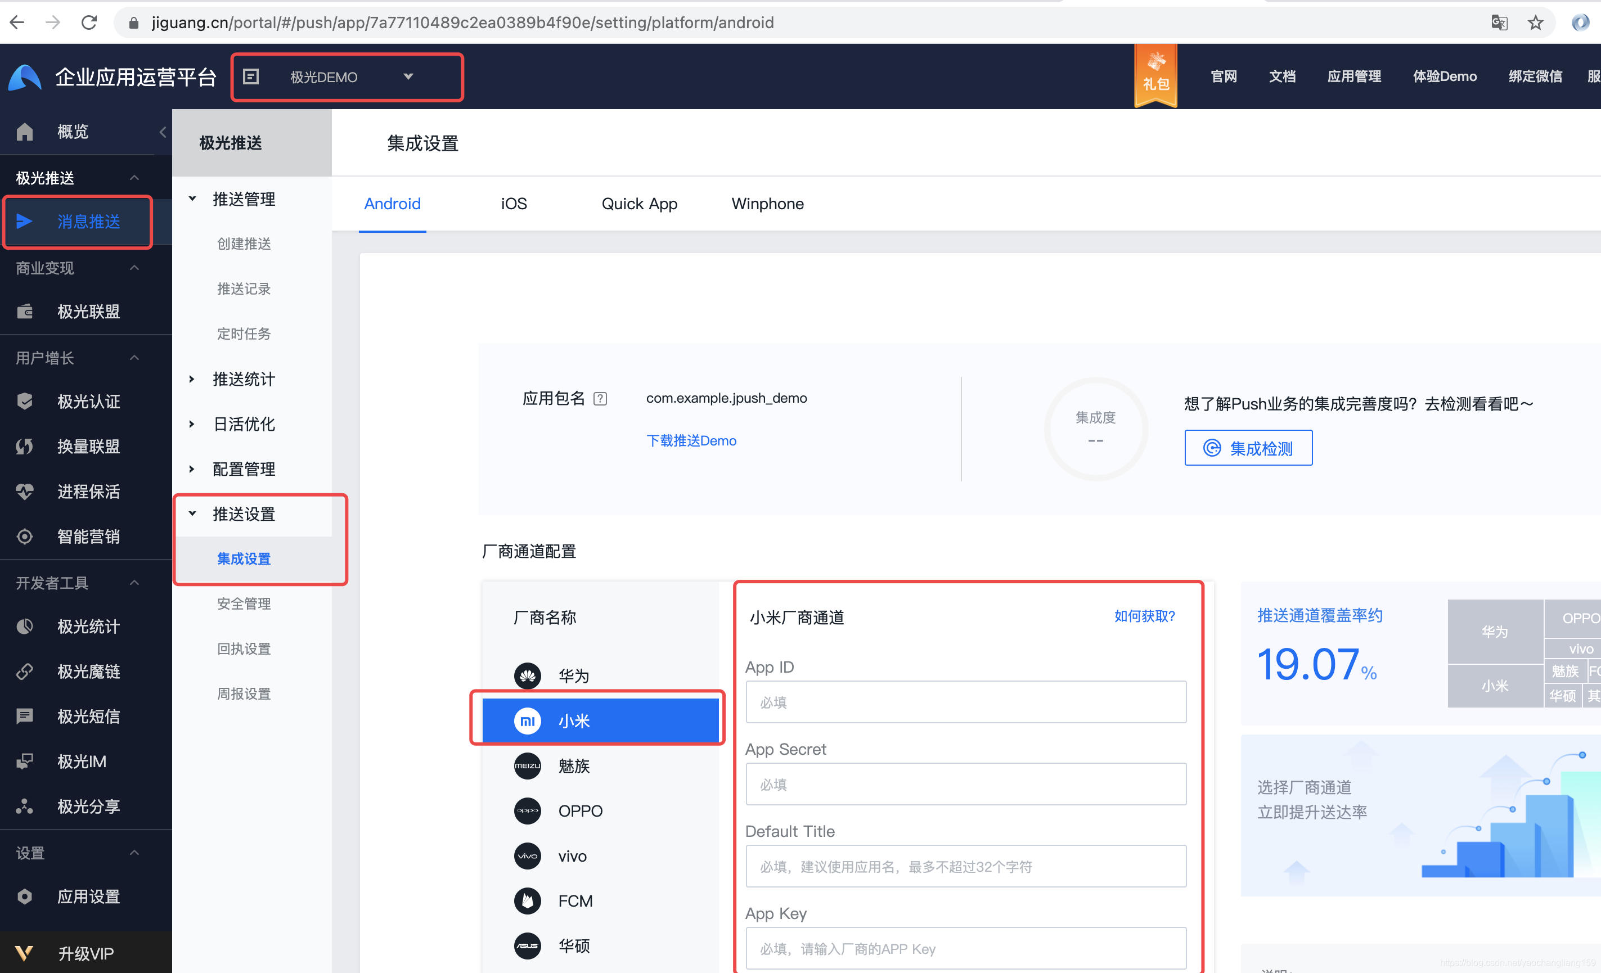Image resolution: width=1601 pixels, height=973 pixels.
Task: Click the 应用设置 gear icon
Action: tap(25, 897)
